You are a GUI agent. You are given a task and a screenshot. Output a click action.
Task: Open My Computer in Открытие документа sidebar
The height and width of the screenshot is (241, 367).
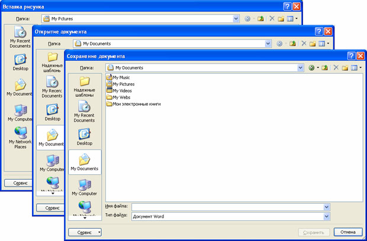(x=52, y=163)
